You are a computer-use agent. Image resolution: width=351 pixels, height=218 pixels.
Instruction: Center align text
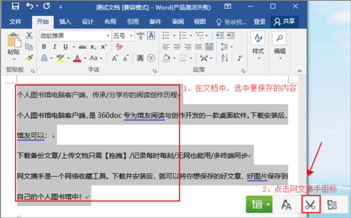(x=177, y=47)
